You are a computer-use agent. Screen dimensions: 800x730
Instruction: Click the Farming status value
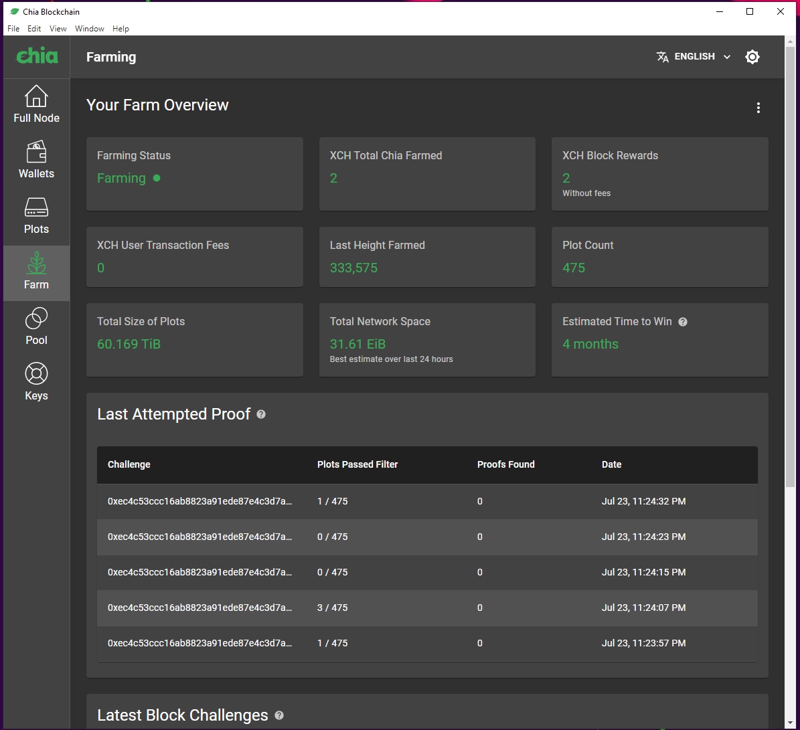[121, 179]
